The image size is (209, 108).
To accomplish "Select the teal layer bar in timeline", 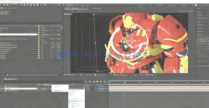I will pyautogui.click(x=159, y=91).
